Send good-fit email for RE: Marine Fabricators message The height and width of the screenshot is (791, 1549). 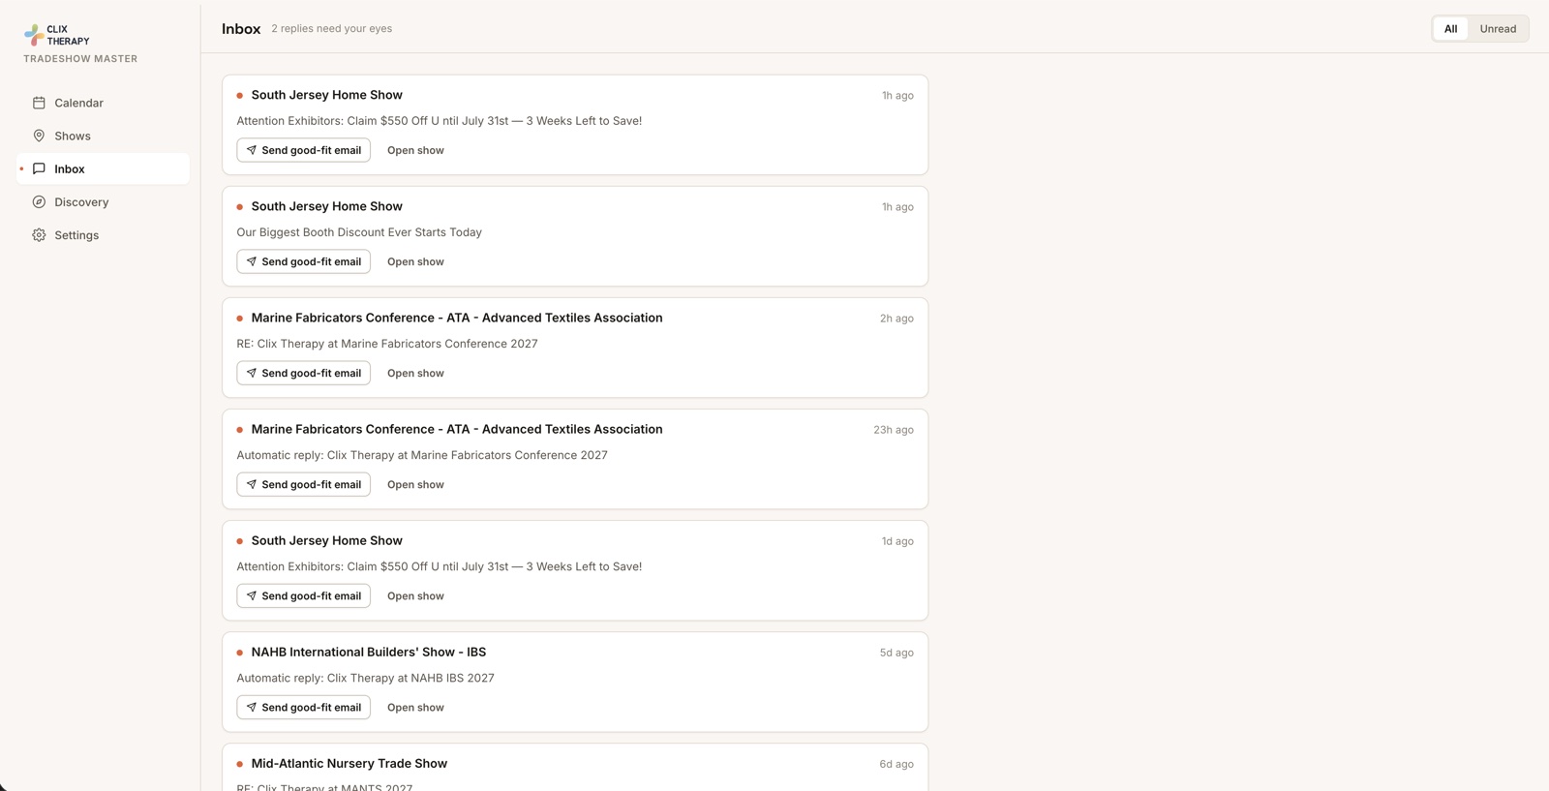click(x=304, y=373)
